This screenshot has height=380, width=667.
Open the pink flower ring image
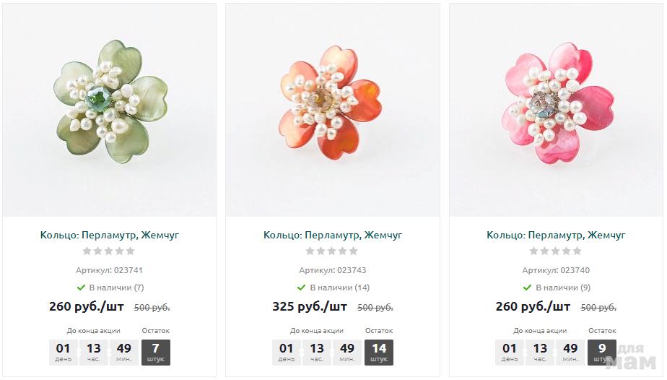(x=556, y=111)
